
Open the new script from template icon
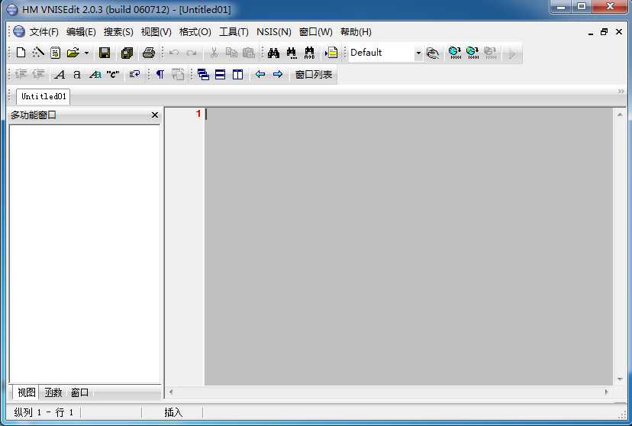click(56, 53)
